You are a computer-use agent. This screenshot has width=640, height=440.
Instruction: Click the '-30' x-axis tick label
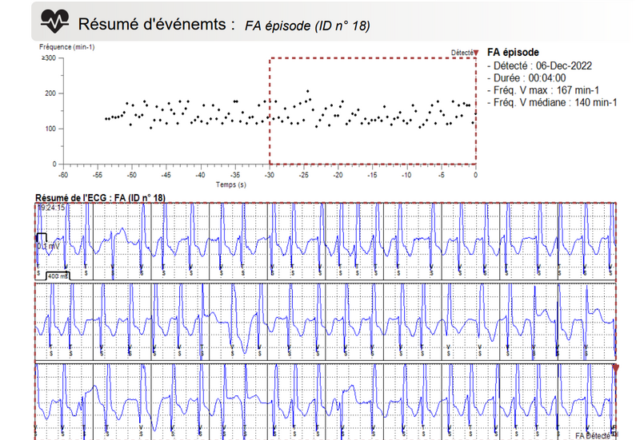pyautogui.click(x=270, y=175)
